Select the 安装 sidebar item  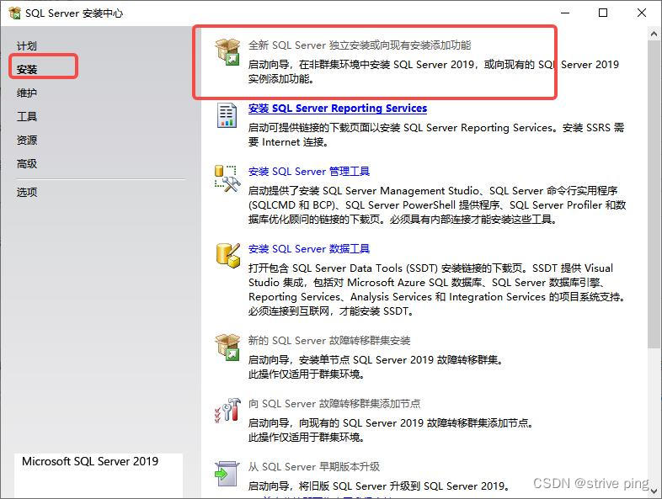coord(27,69)
